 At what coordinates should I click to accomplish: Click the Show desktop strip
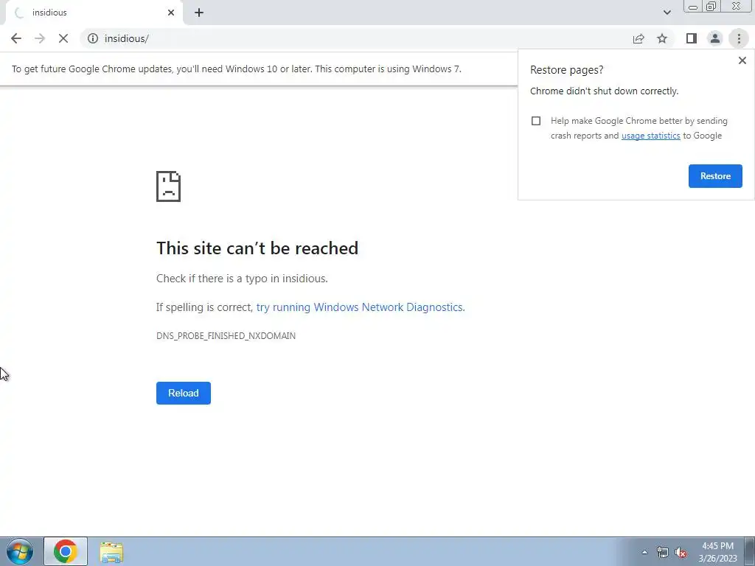[750, 551]
